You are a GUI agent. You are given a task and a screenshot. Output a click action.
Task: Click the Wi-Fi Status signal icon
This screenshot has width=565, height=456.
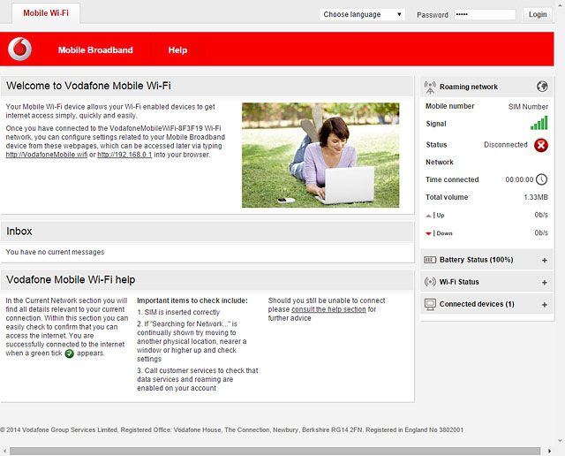(430, 282)
